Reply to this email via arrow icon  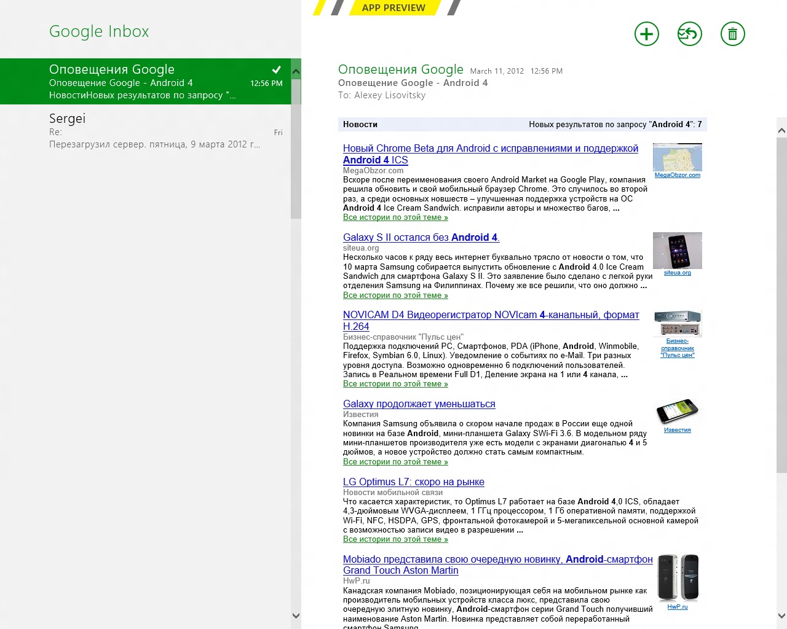[689, 34]
